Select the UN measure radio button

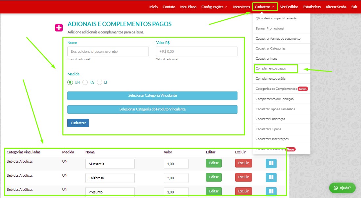(x=70, y=82)
